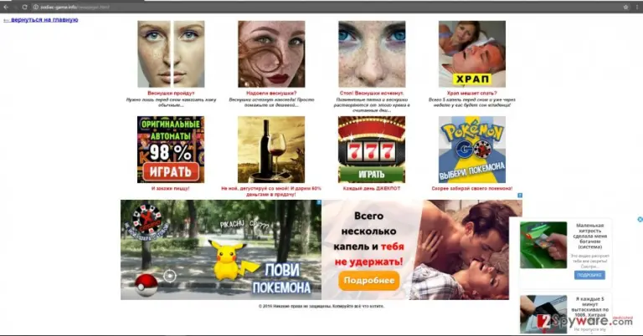Image resolution: width=643 pixels, height=336 pixels.
Task: Reload the page with the refresh icon
Action: [24, 7]
